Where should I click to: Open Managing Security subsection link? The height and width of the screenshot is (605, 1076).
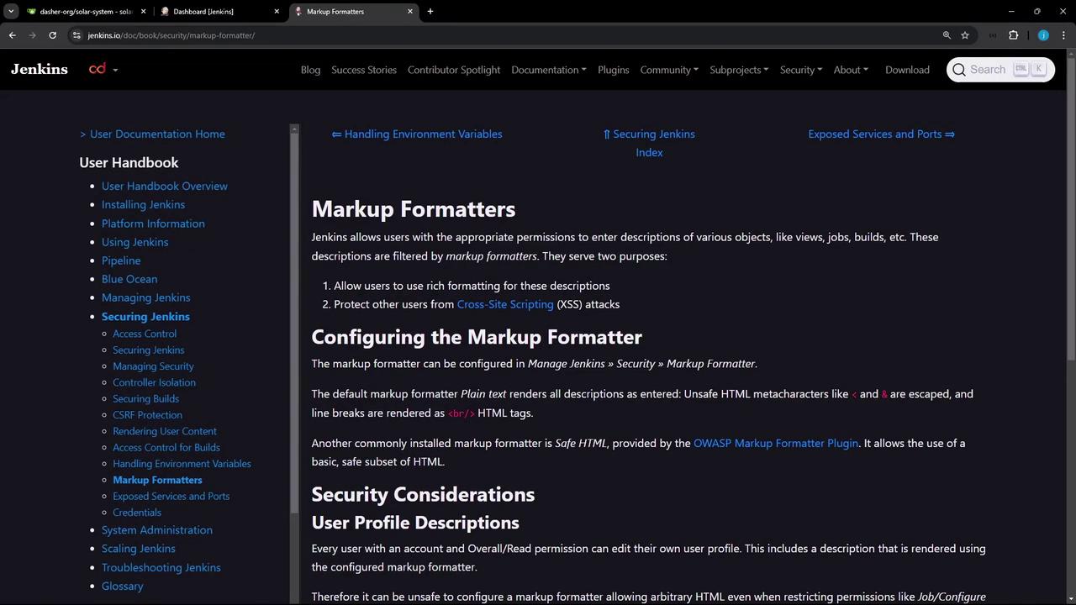153,366
